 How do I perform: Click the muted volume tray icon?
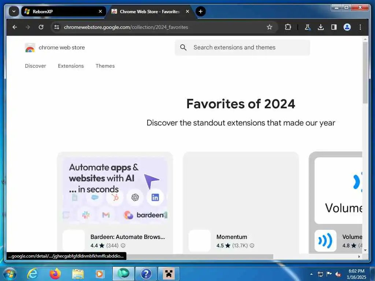point(338,274)
